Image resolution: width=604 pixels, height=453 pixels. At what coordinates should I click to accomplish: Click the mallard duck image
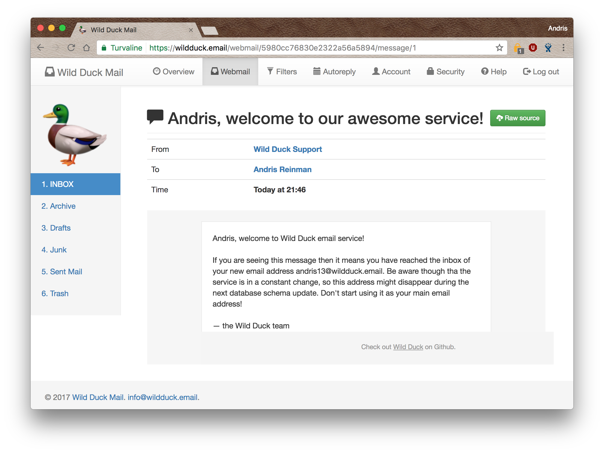[74, 134]
